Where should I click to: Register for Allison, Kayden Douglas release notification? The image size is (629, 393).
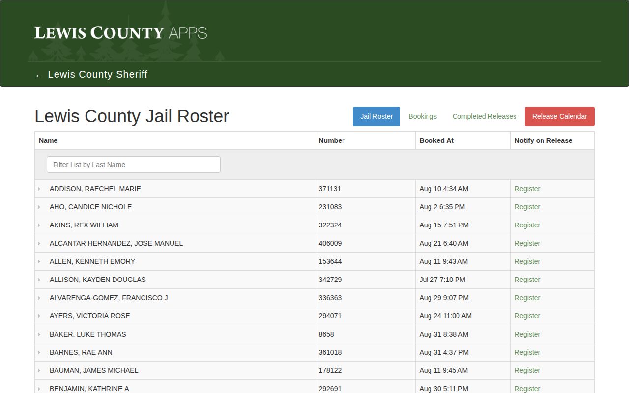527,280
